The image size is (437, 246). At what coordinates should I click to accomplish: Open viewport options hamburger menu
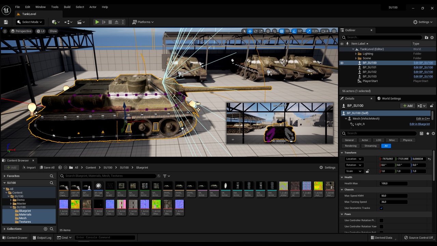click(5, 31)
